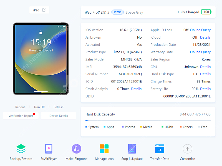Click the Fully Charged status text
The image size is (222, 166).
[x=188, y=12]
